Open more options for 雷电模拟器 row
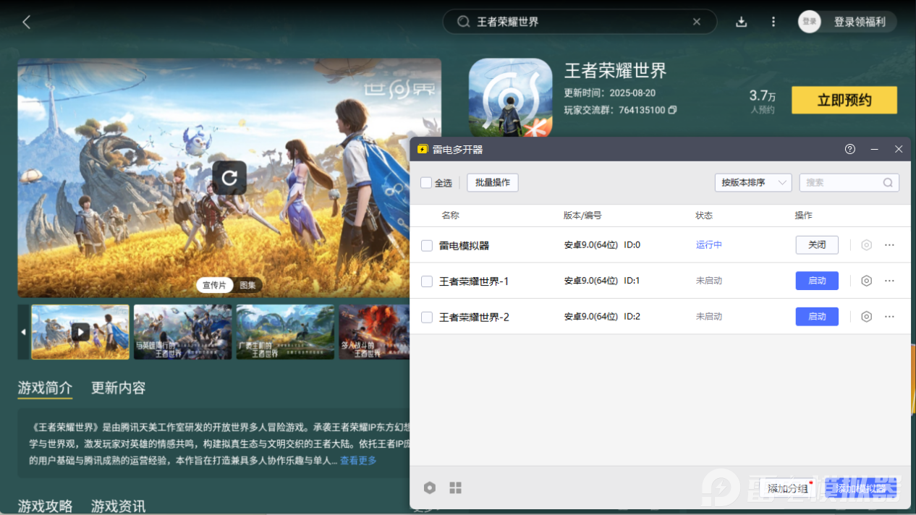The width and height of the screenshot is (916, 515). tap(889, 245)
